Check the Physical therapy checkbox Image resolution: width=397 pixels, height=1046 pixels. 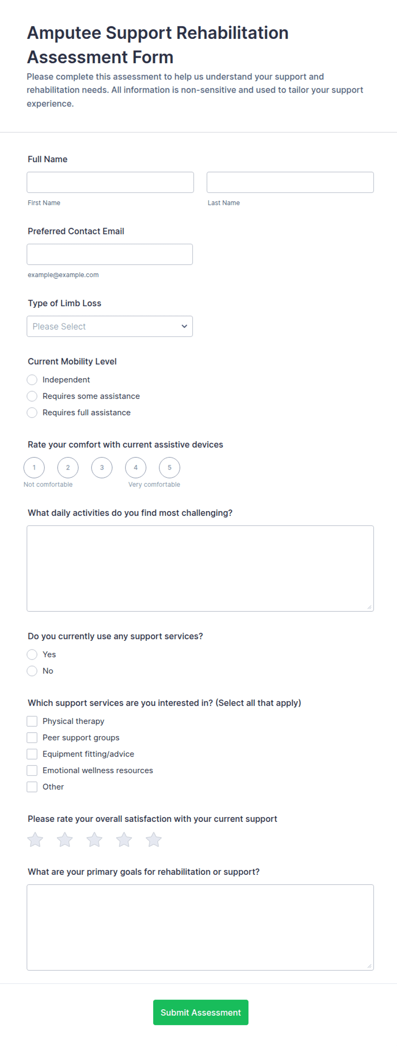[x=32, y=721]
